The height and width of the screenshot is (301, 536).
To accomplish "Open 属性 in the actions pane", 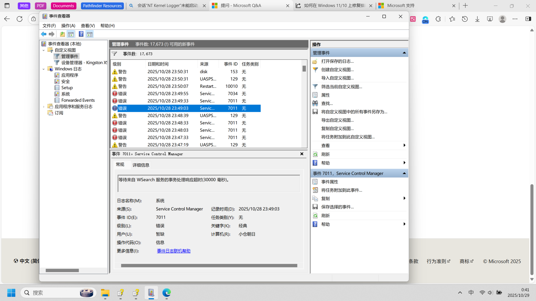I will pyautogui.click(x=325, y=95).
